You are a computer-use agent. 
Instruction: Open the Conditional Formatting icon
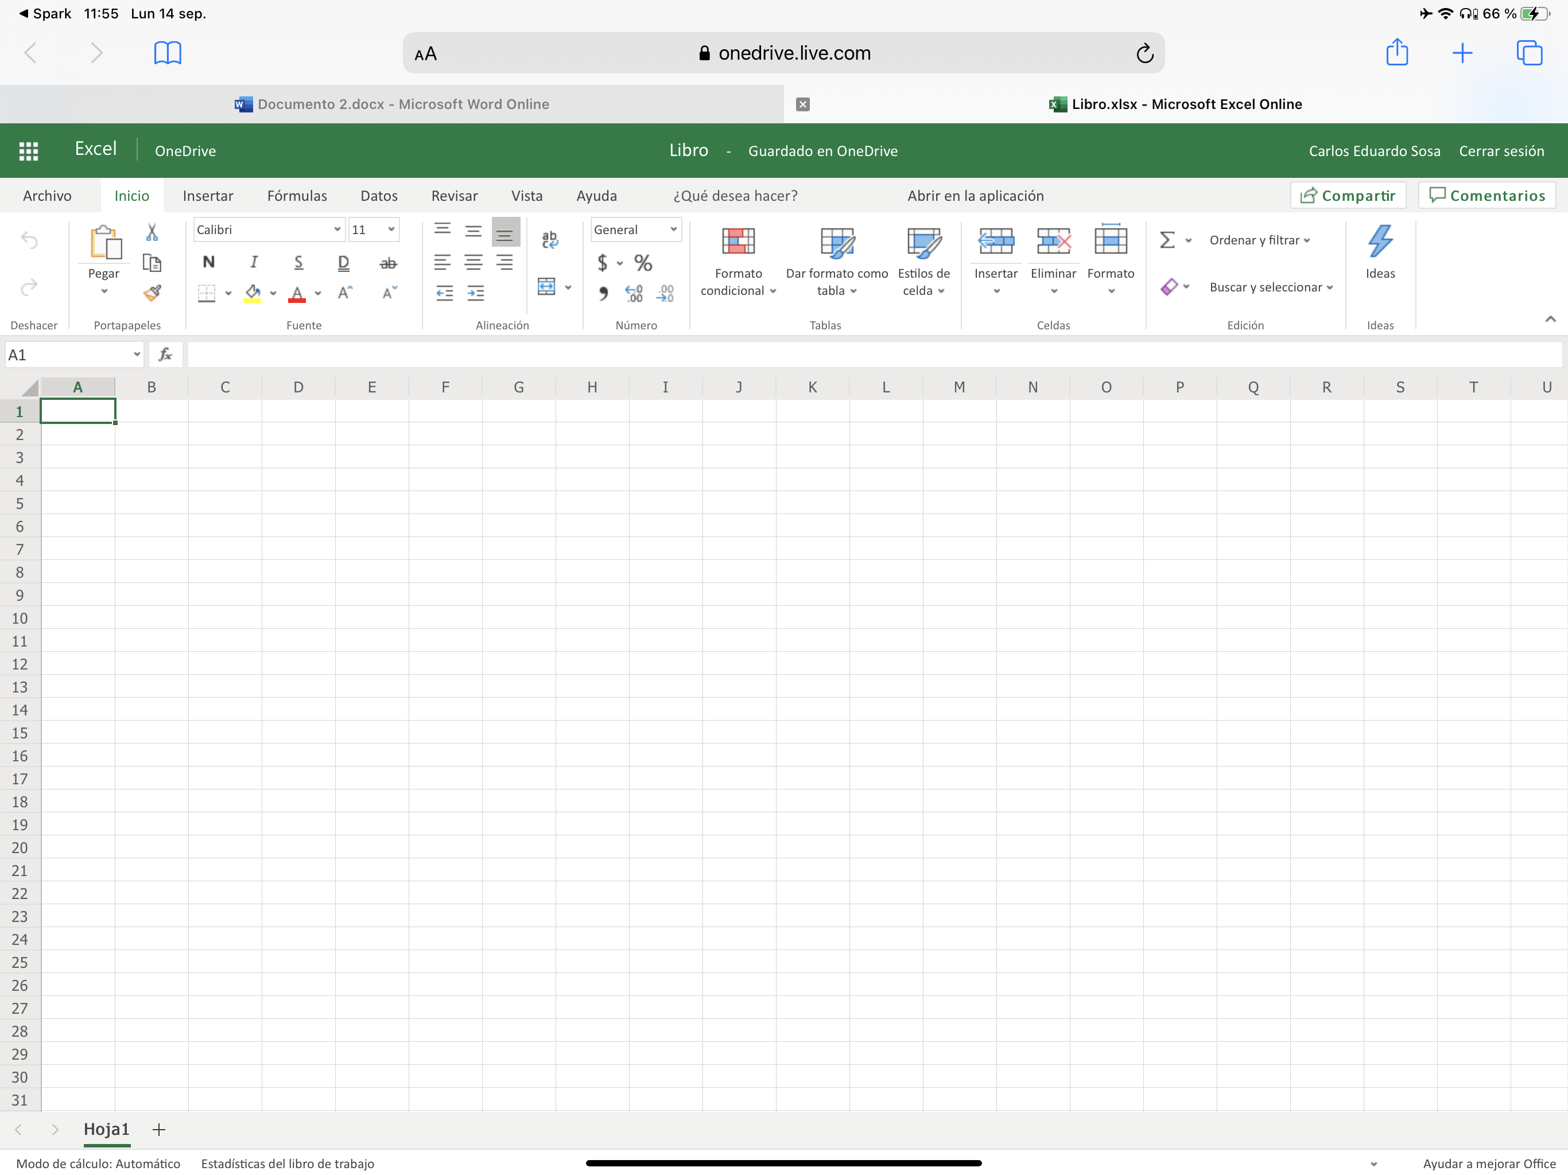(x=738, y=241)
